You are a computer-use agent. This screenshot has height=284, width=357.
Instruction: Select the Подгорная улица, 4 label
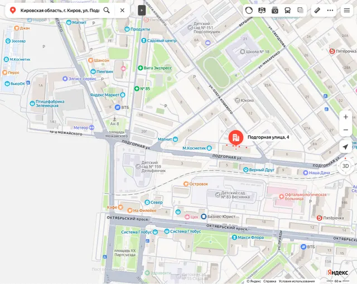point(268,137)
